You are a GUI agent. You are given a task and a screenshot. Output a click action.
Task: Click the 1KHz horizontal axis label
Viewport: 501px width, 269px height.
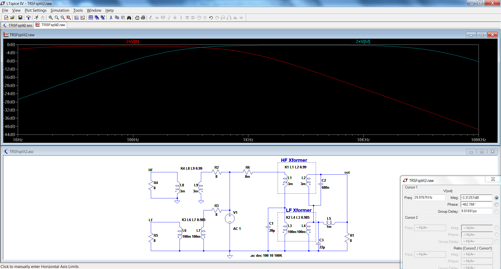(248, 140)
